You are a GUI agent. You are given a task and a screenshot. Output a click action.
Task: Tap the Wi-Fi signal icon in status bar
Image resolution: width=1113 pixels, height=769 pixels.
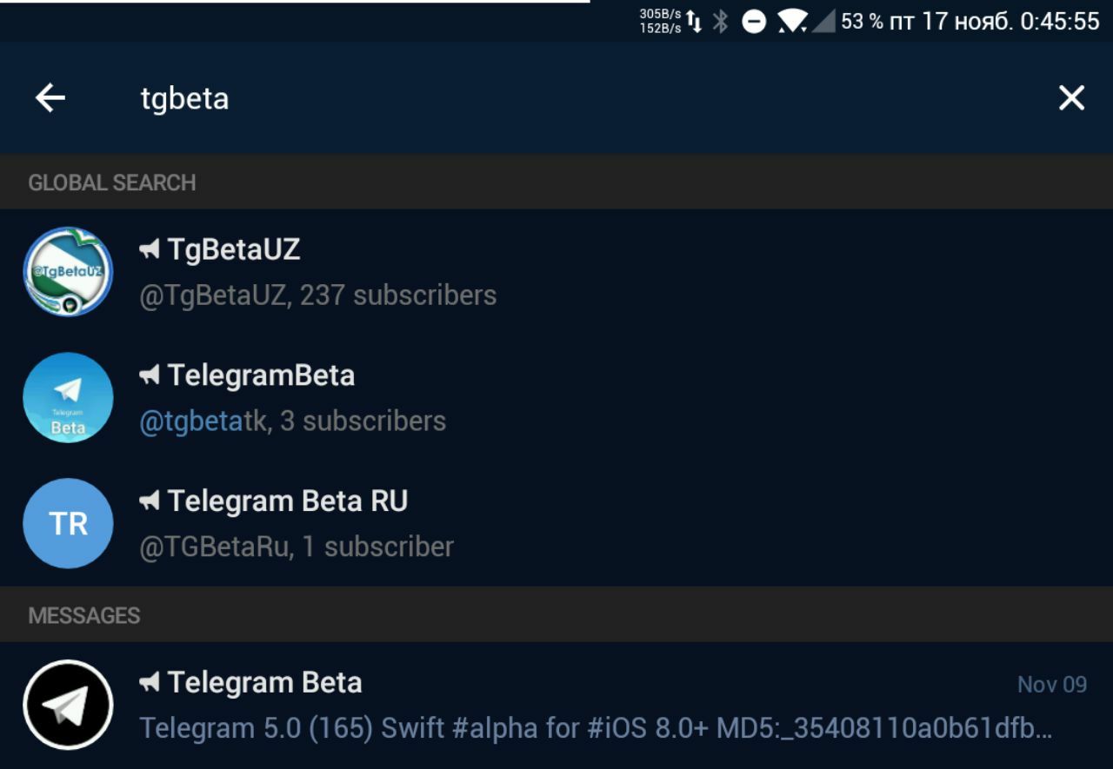point(790,22)
